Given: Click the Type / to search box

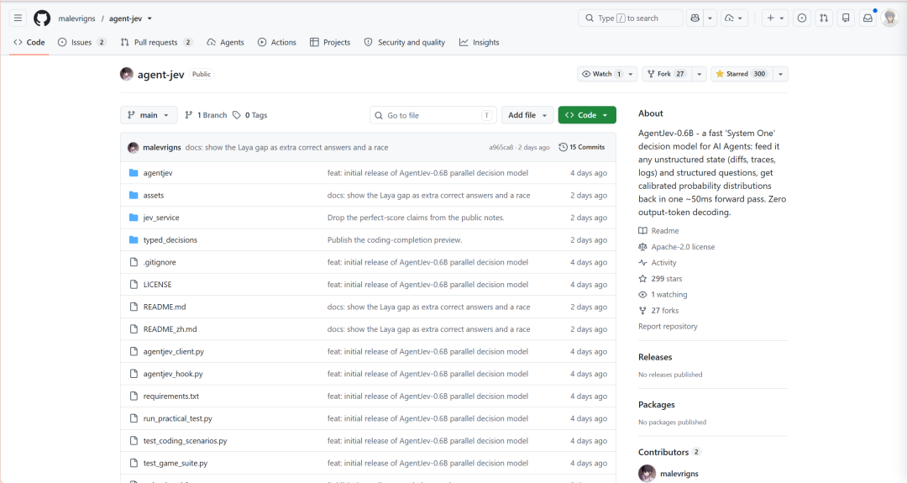Looking at the screenshot, I should 631,18.
